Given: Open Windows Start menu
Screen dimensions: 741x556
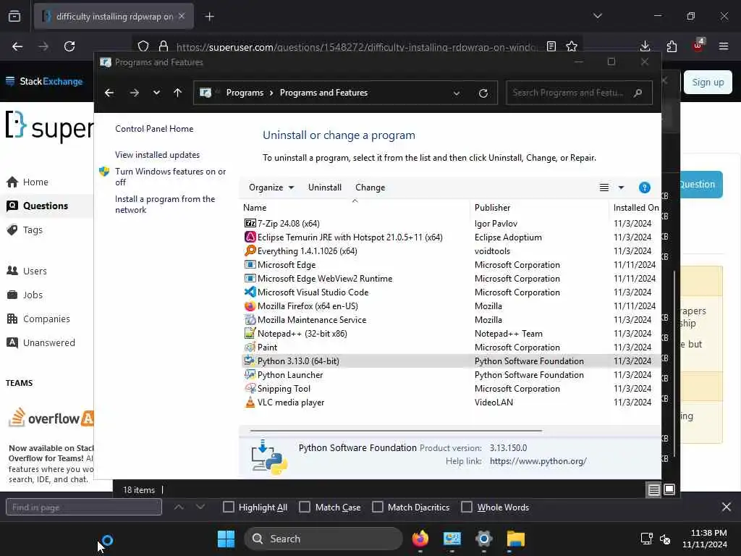Looking at the screenshot, I should (226, 539).
